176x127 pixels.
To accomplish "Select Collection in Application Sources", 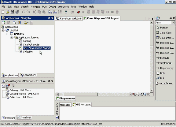I will (x=28, y=52).
